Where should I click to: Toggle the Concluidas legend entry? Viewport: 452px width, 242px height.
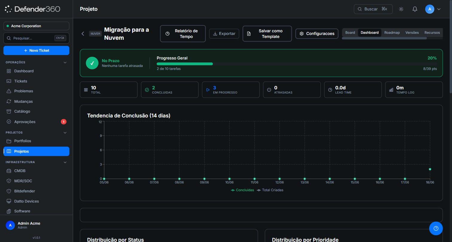coord(242,190)
